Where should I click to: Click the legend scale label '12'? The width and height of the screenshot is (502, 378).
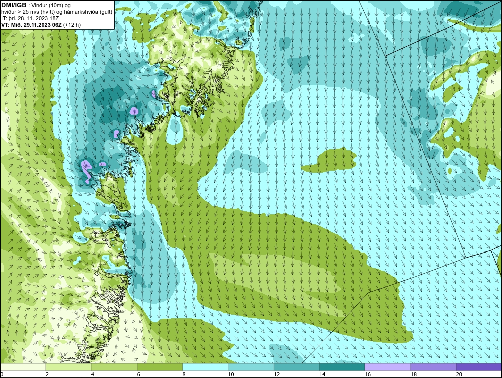click(277, 374)
